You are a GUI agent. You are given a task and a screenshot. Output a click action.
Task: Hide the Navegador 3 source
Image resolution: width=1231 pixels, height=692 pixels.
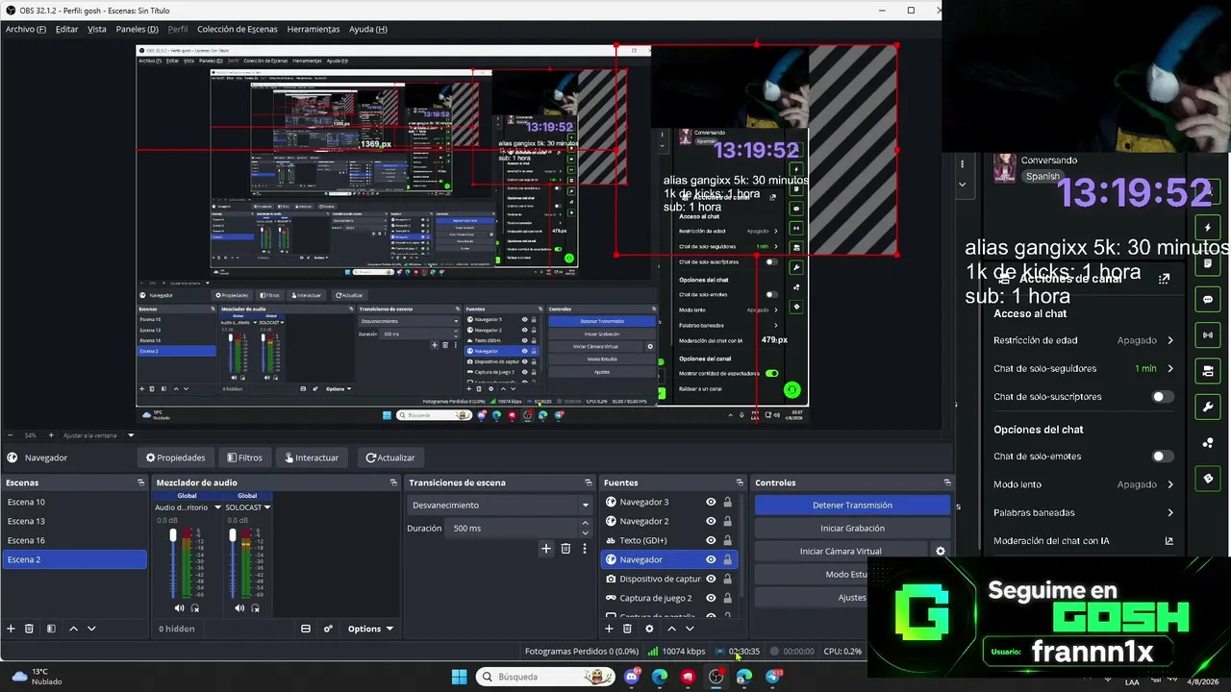point(711,502)
